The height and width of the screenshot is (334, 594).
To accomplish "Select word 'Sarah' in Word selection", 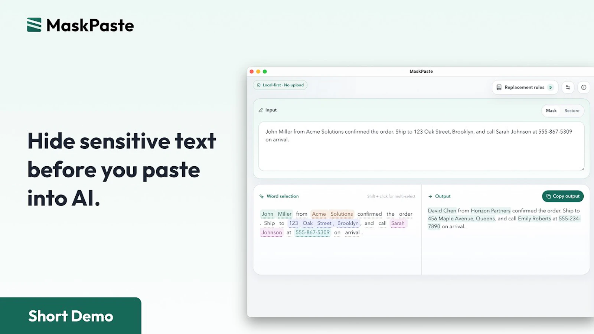I will tap(398, 223).
